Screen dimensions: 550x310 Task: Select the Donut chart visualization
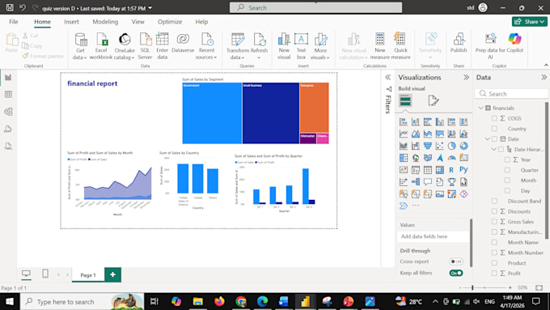(463, 146)
